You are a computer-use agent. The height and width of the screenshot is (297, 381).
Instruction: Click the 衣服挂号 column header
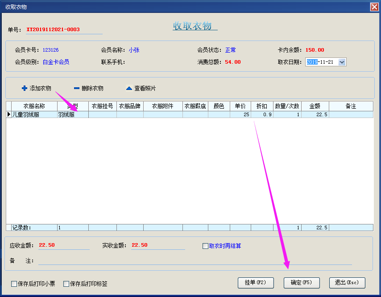coord(103,106)
